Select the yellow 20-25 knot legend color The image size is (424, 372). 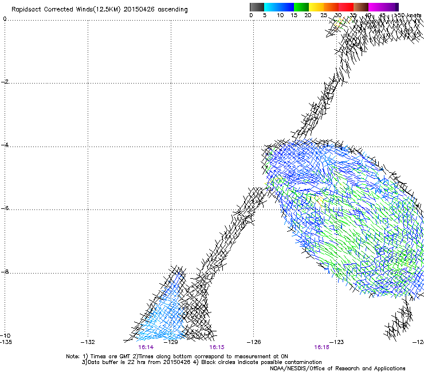(316, 7)
